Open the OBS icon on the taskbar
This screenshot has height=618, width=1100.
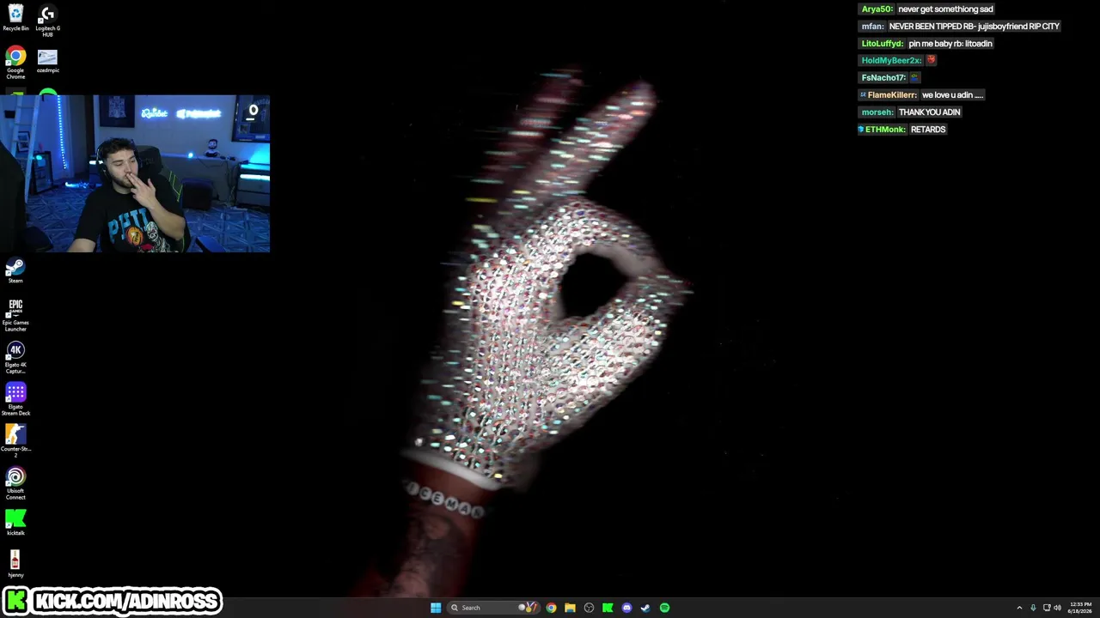(x=589, y=608)
